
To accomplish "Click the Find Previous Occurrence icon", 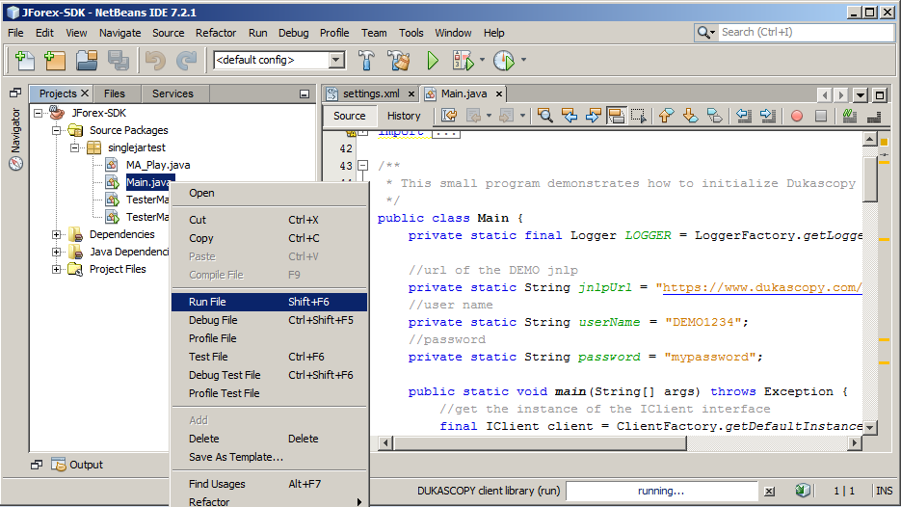I will pos(569,116).
